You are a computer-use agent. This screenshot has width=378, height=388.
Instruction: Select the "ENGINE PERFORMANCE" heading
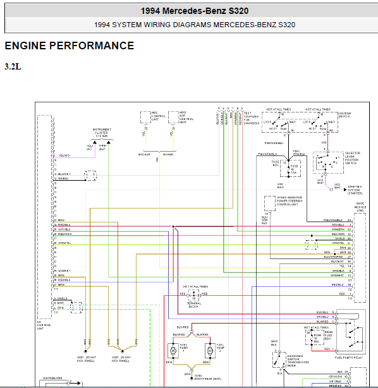pyautogui.click(x=70, y=45)
